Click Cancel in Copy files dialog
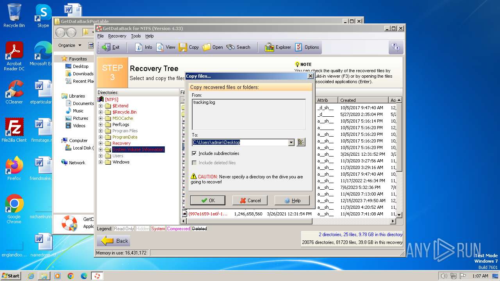Viewport: 500px width, 281px height. pyautogui.click(x=250, y=201)
